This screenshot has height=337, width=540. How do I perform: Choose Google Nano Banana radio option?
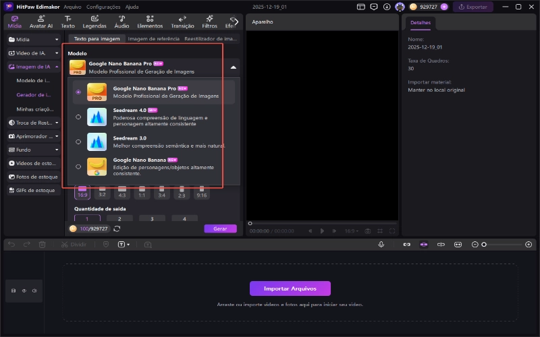point(79,166)
